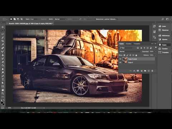Select the Eyedropper tool
The image size is (172, 129).
[3, 44]
